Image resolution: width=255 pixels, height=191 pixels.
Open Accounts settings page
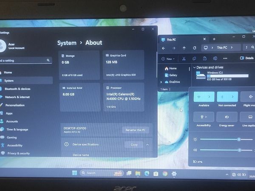pos(12,121)
